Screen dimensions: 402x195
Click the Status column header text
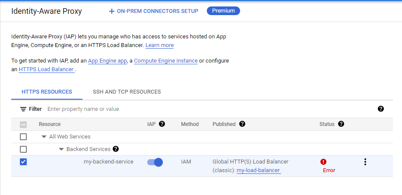327,124
